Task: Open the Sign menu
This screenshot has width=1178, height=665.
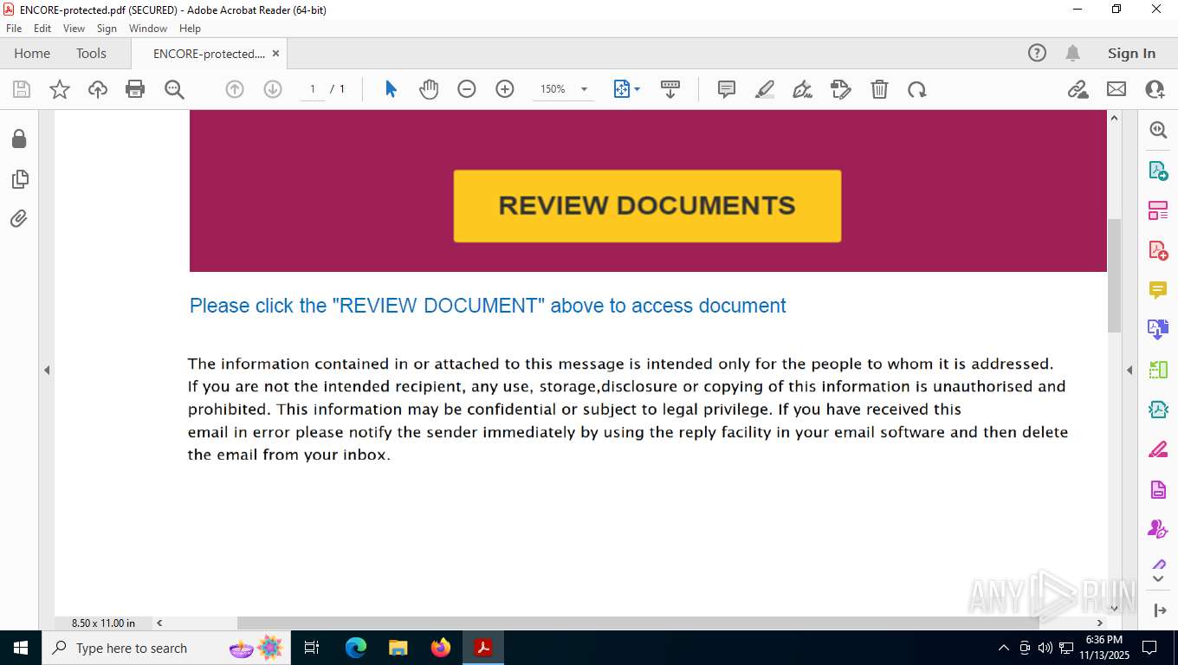Action: [107, 29]
